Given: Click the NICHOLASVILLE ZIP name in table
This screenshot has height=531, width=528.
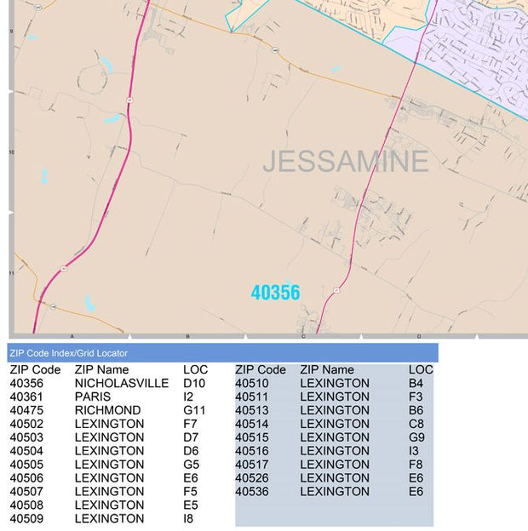Looking at the screenshot, I should coord(121,384).
